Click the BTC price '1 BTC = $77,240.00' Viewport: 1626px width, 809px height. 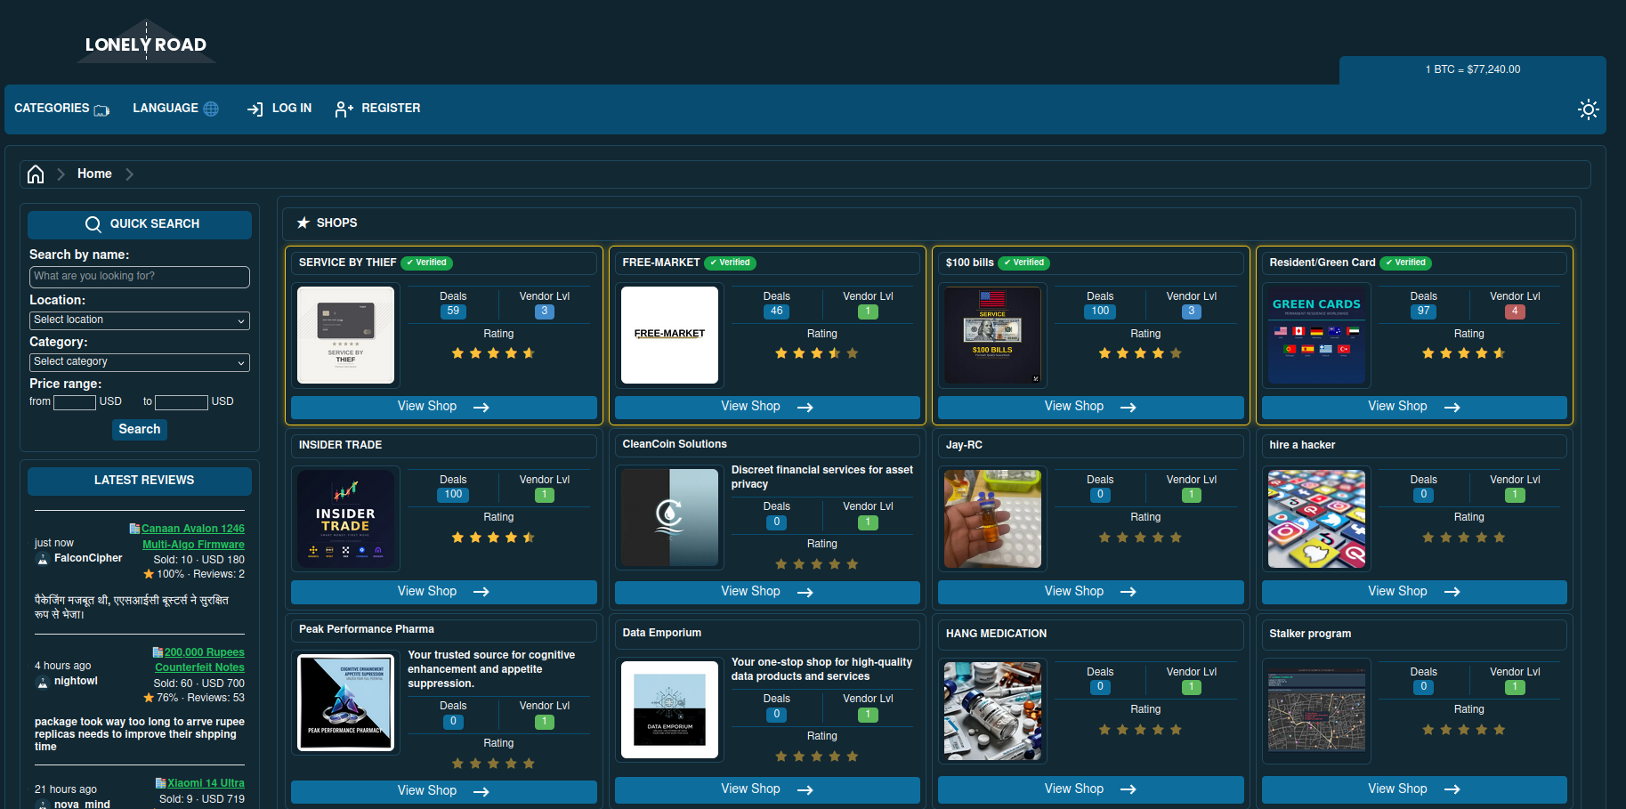(x=1473, y=69)
